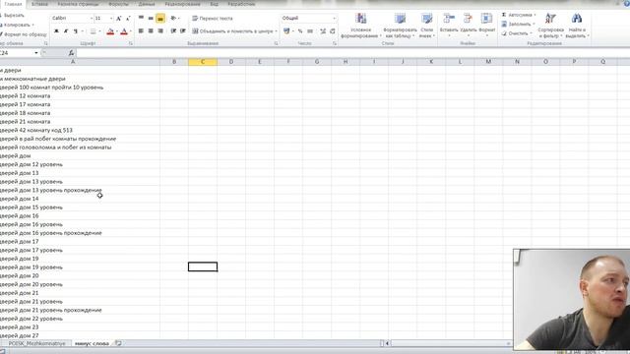This screenshot has height=354, width=630.
Task: Click Формат по образцу format painter
Action: pyautogui.click(x=24, y=34)
